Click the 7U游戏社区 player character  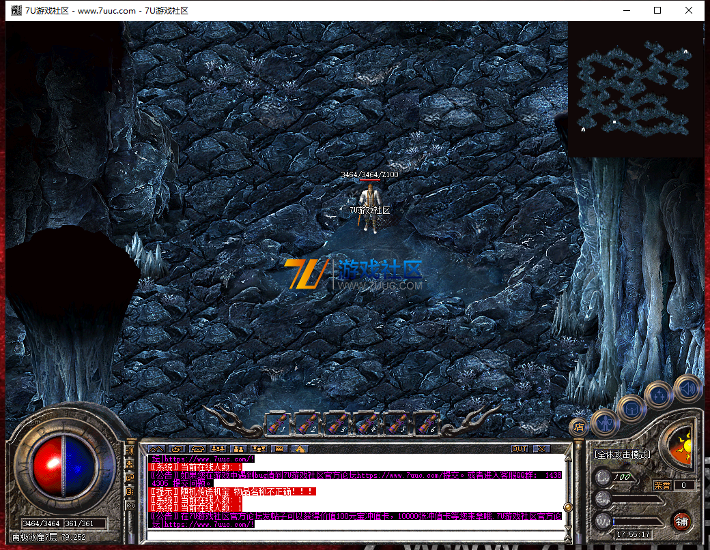coord(371,208)
